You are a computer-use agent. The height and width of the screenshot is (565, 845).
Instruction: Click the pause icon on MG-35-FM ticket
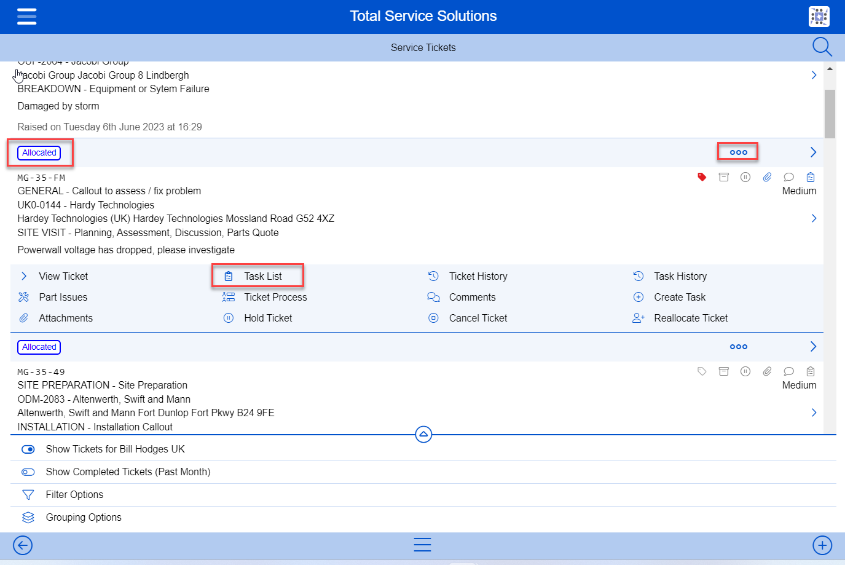[745, 177]
